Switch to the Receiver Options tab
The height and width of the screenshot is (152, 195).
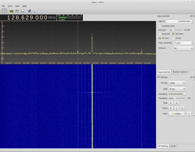(x=180, y=72)
